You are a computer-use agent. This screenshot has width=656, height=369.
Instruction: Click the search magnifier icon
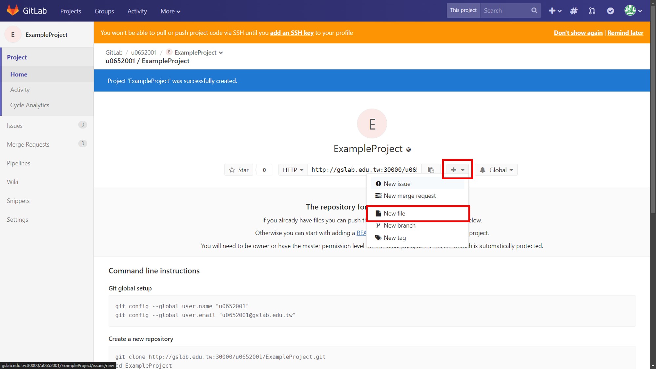click(534, 10)
